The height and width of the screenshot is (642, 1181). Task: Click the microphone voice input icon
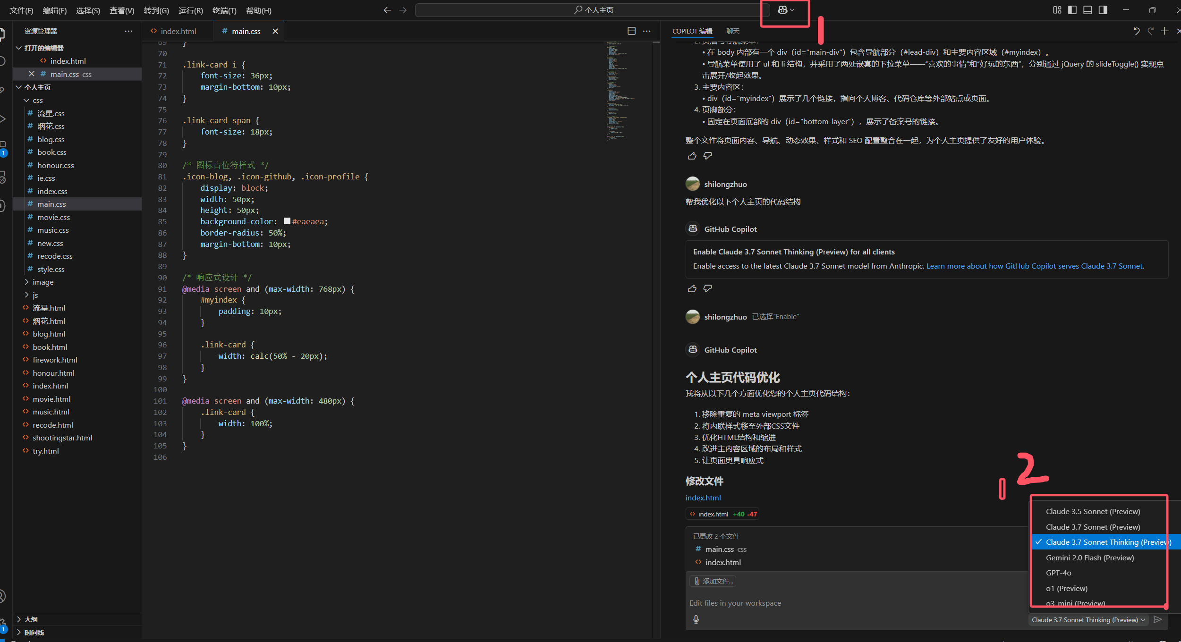coord(696,619)
